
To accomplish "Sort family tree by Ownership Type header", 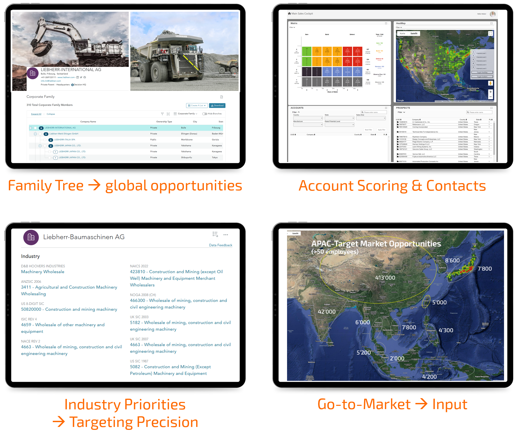I will pos(164,122).
